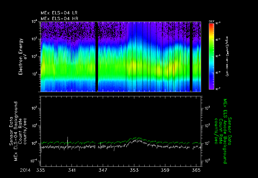
Task: Click the white spike near day 340
Action: 68,143
